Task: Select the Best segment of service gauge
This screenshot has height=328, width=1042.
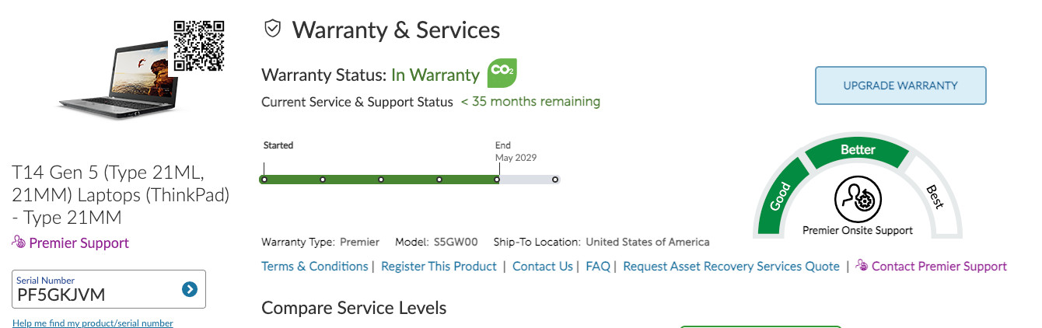Action: point(934,197)
